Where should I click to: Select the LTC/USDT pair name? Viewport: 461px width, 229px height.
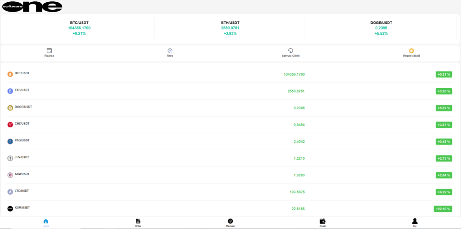[22, 190]
